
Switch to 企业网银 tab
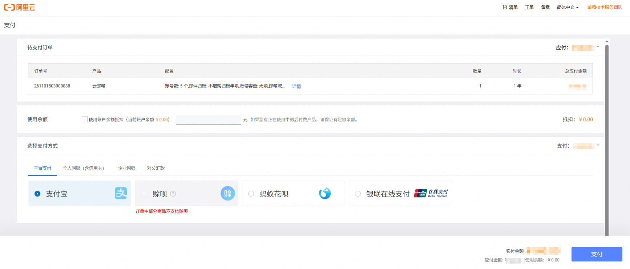click(127, 168)
